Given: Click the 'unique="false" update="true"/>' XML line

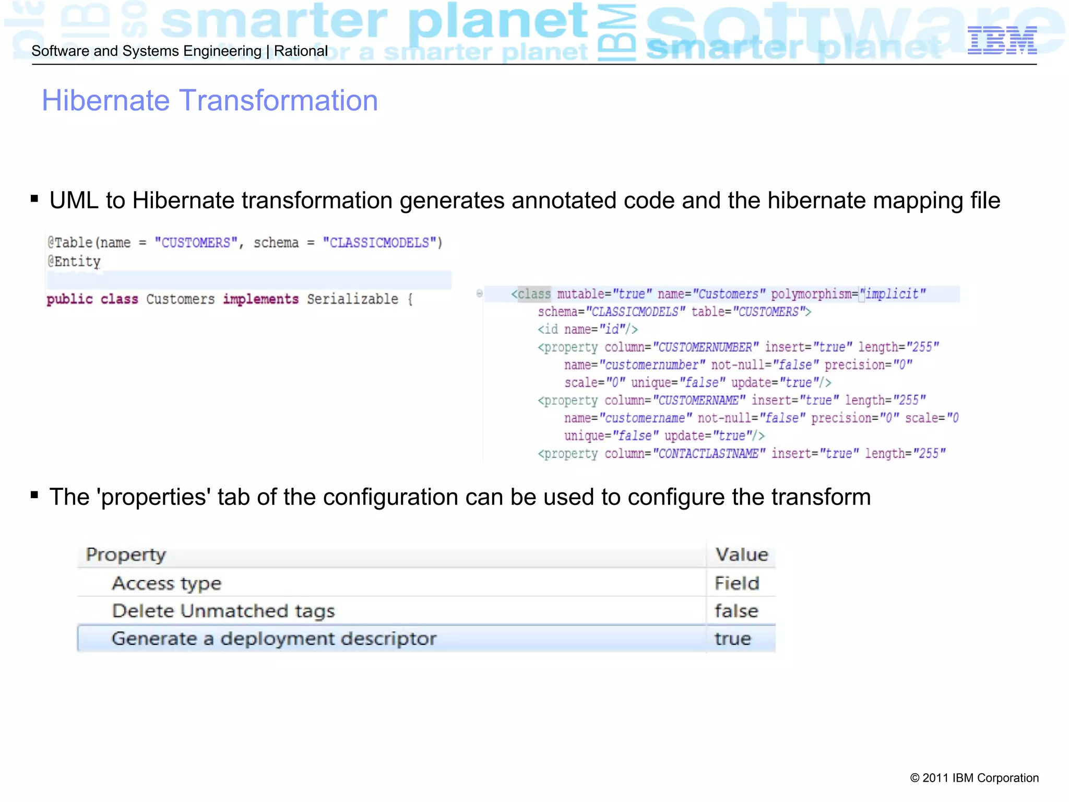Looking at the screenshot, I should 664,436.
